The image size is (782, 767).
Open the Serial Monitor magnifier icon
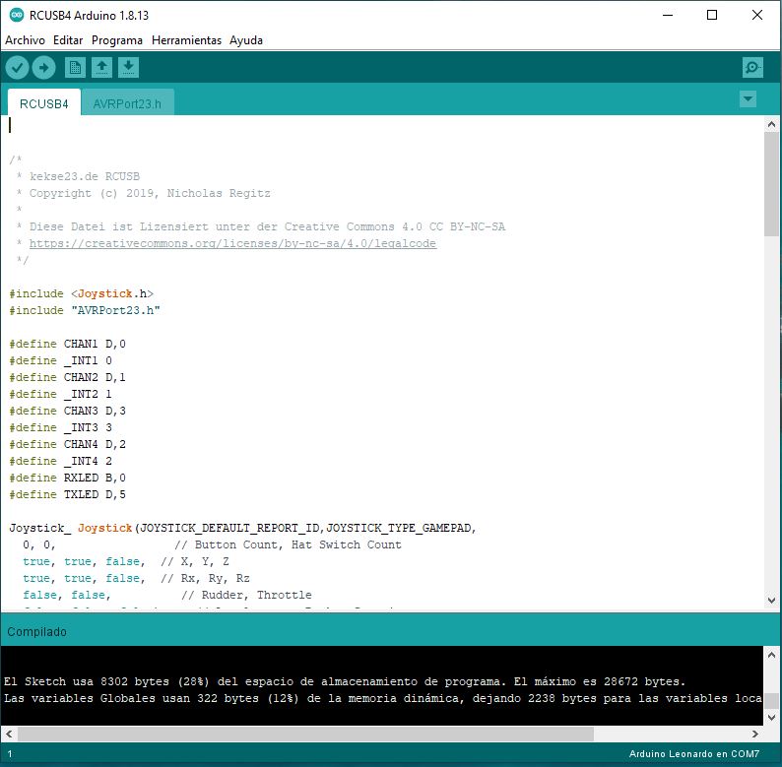pyautogui.click(x=752, y=67)
